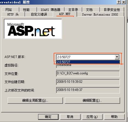
Task: Select the 文档 tab
Action: (91, 10)
